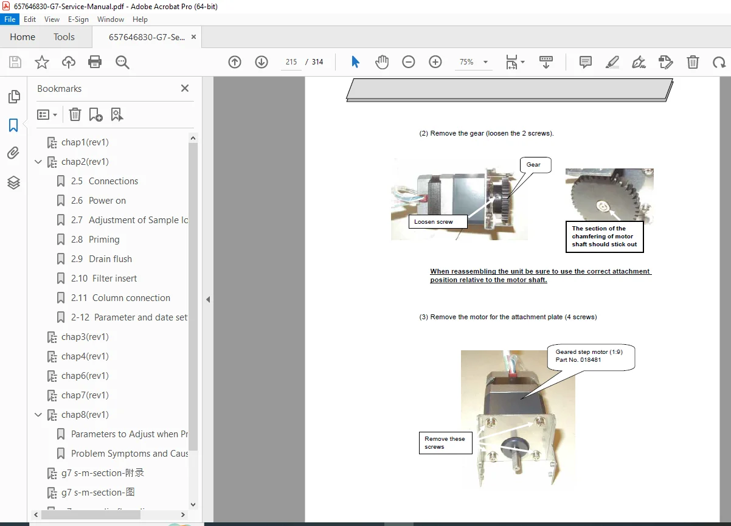
Task: Open bookmark 2.6 Power on
Action: 99,201
